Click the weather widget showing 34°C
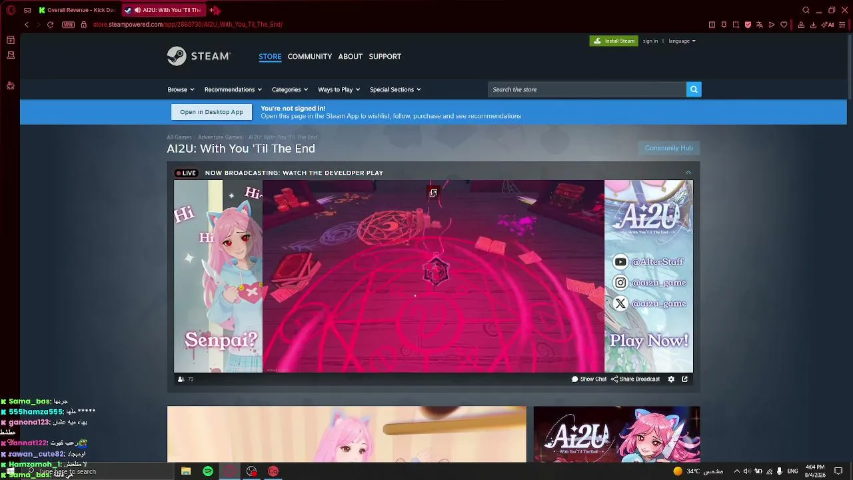 (698, 471)
